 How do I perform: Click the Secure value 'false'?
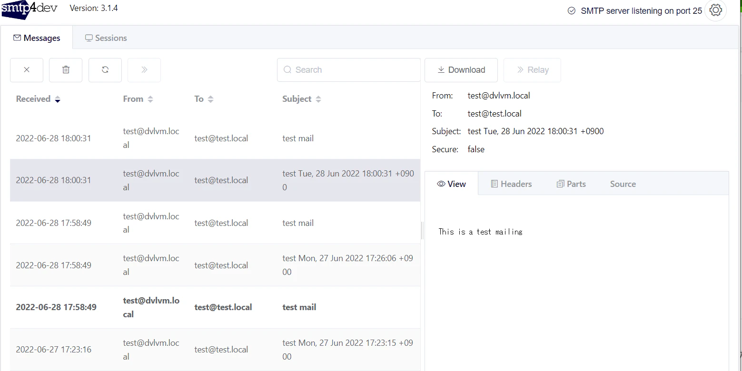[x=476, y=149]
